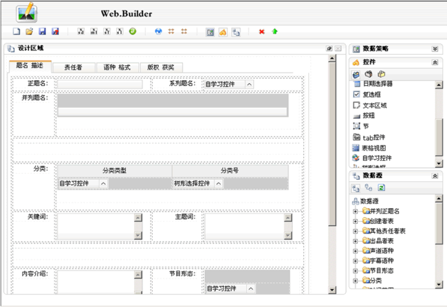Expand the 节目形态 tree node
This screenshot has width=447, height=307.
356,271
